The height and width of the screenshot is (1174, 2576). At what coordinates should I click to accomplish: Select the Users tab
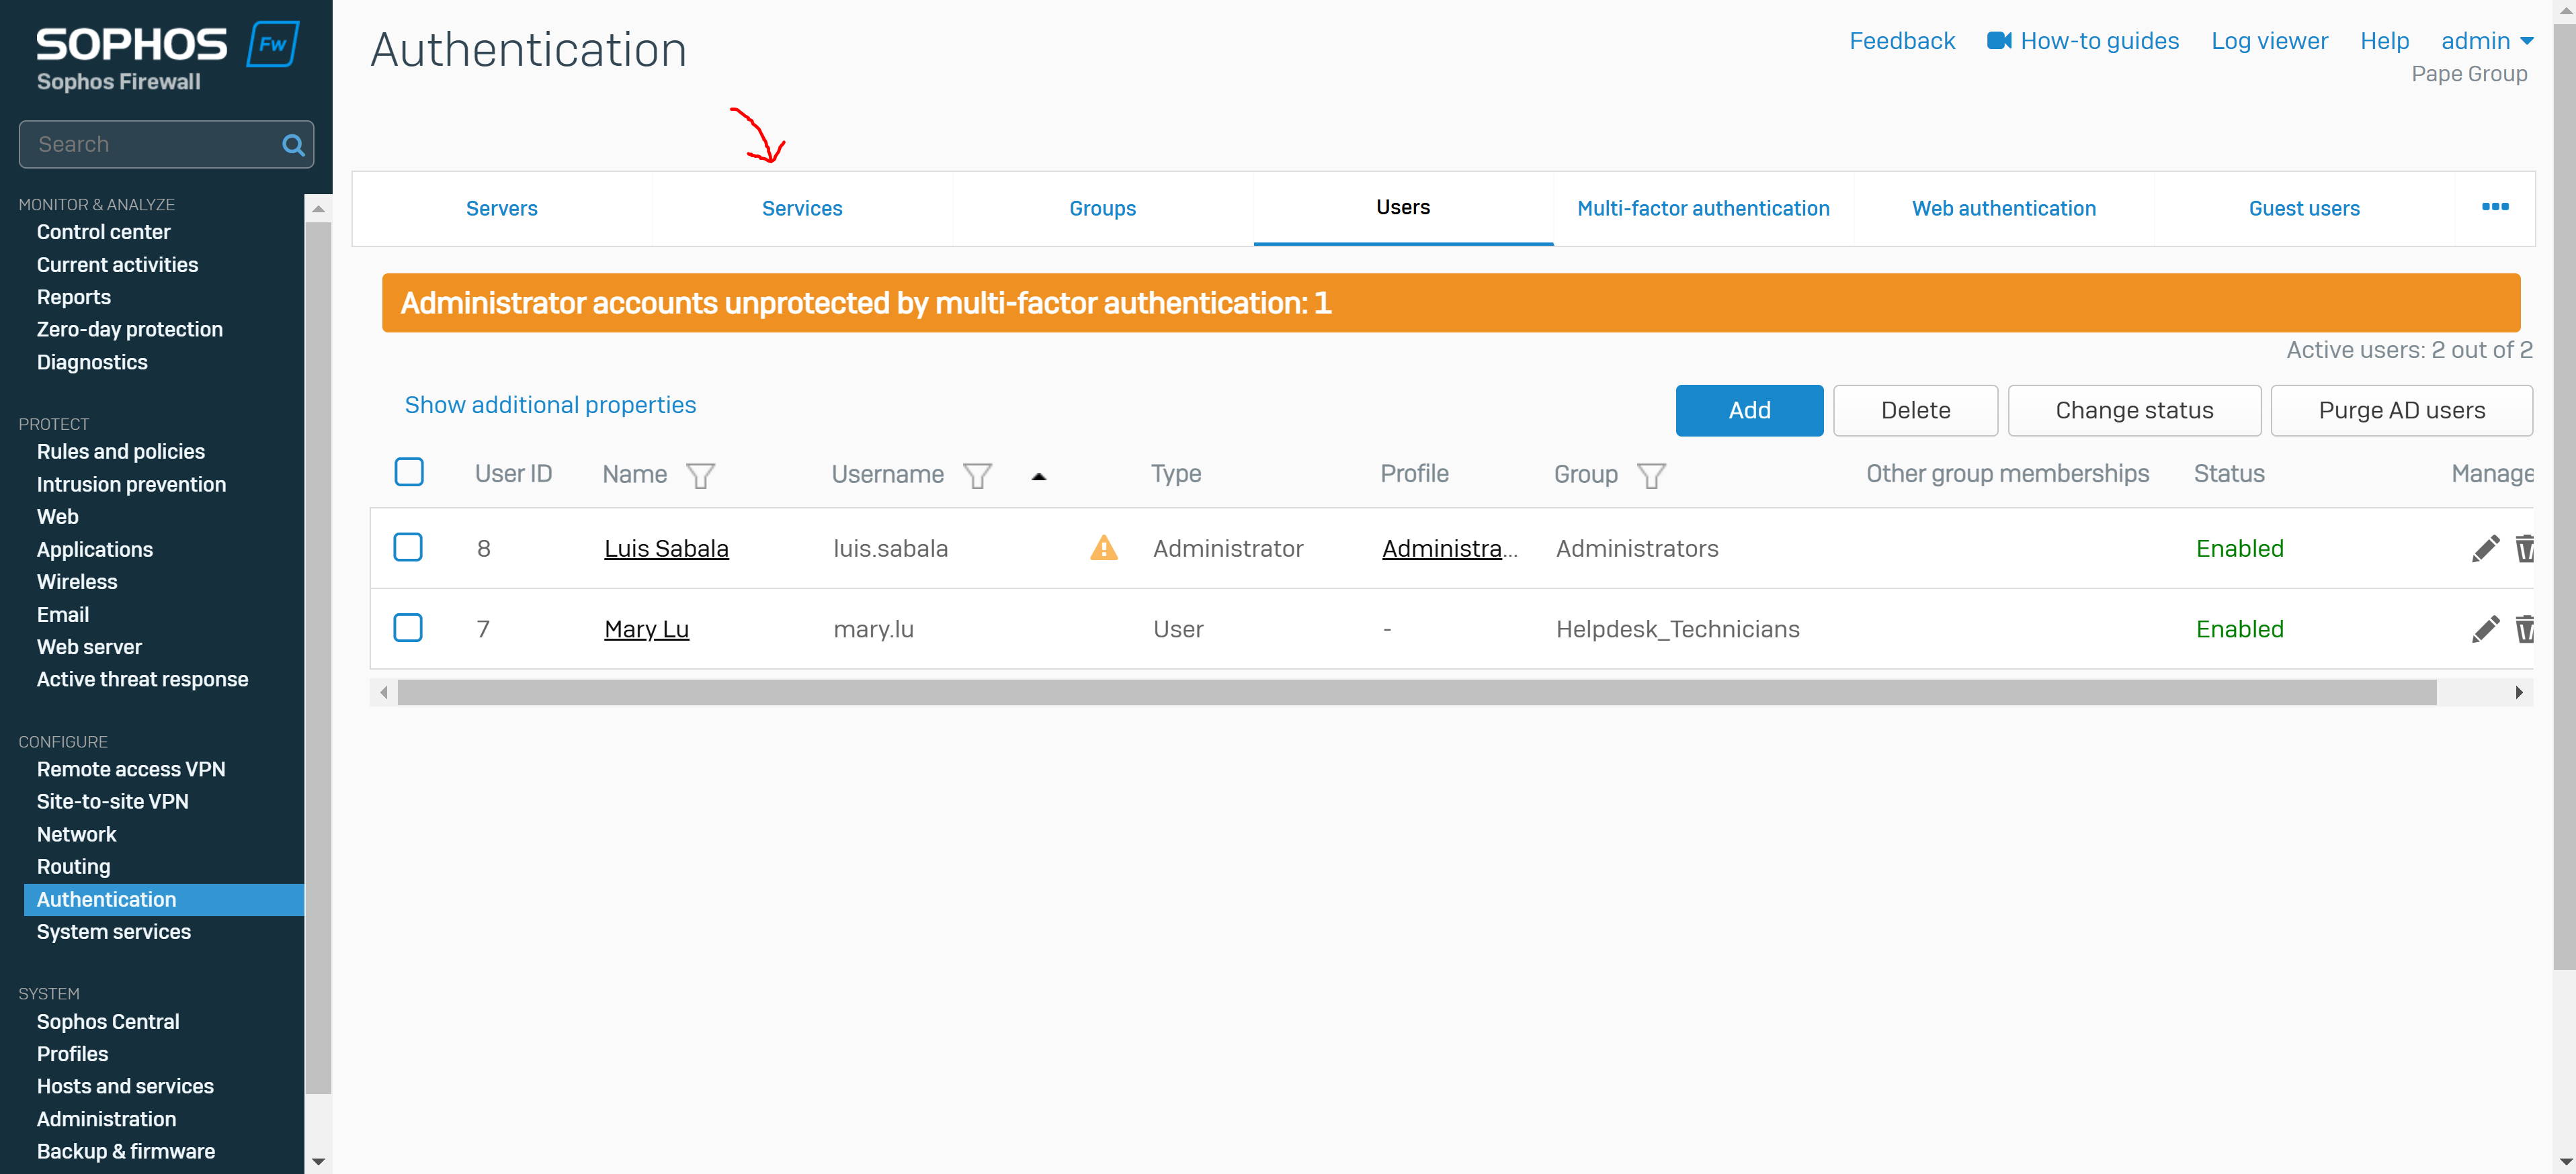(1403, 208)
